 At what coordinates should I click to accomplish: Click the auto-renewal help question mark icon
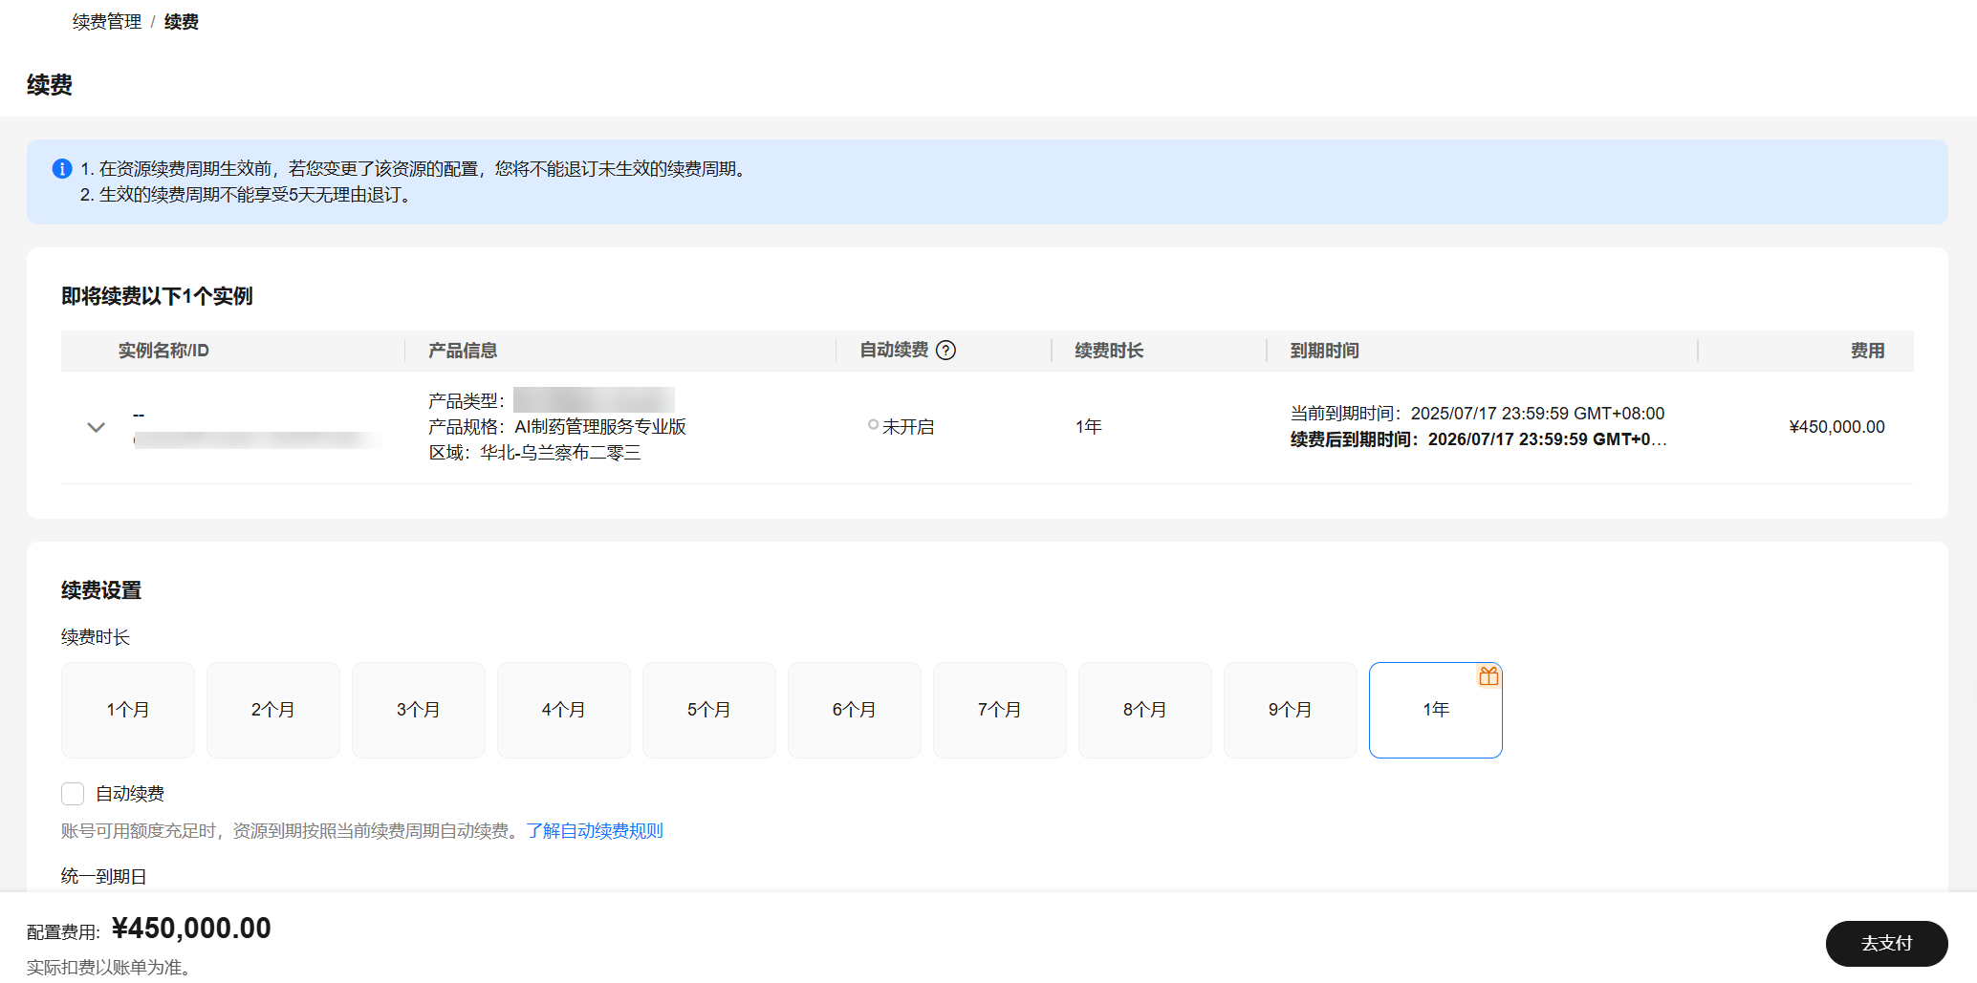[x=945, y=351]
